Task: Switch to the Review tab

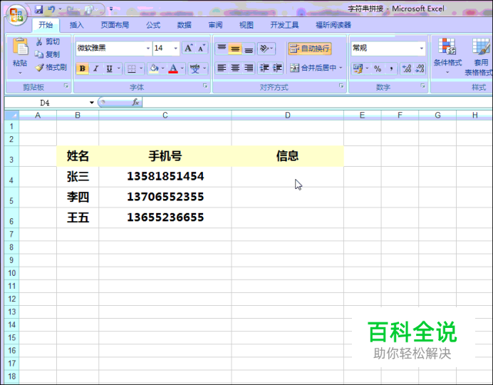Action: point(215,25)
